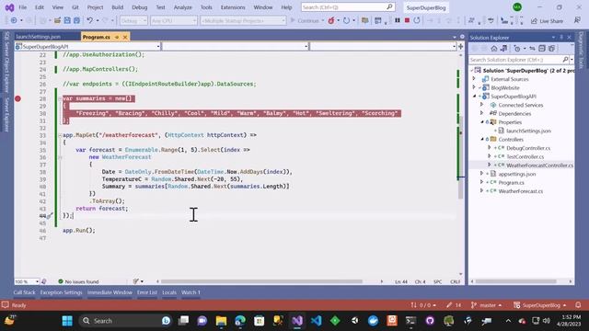Click the Open File folder icon
The height and width of the screenshot is (331, 589).
[x=57, y=20]
